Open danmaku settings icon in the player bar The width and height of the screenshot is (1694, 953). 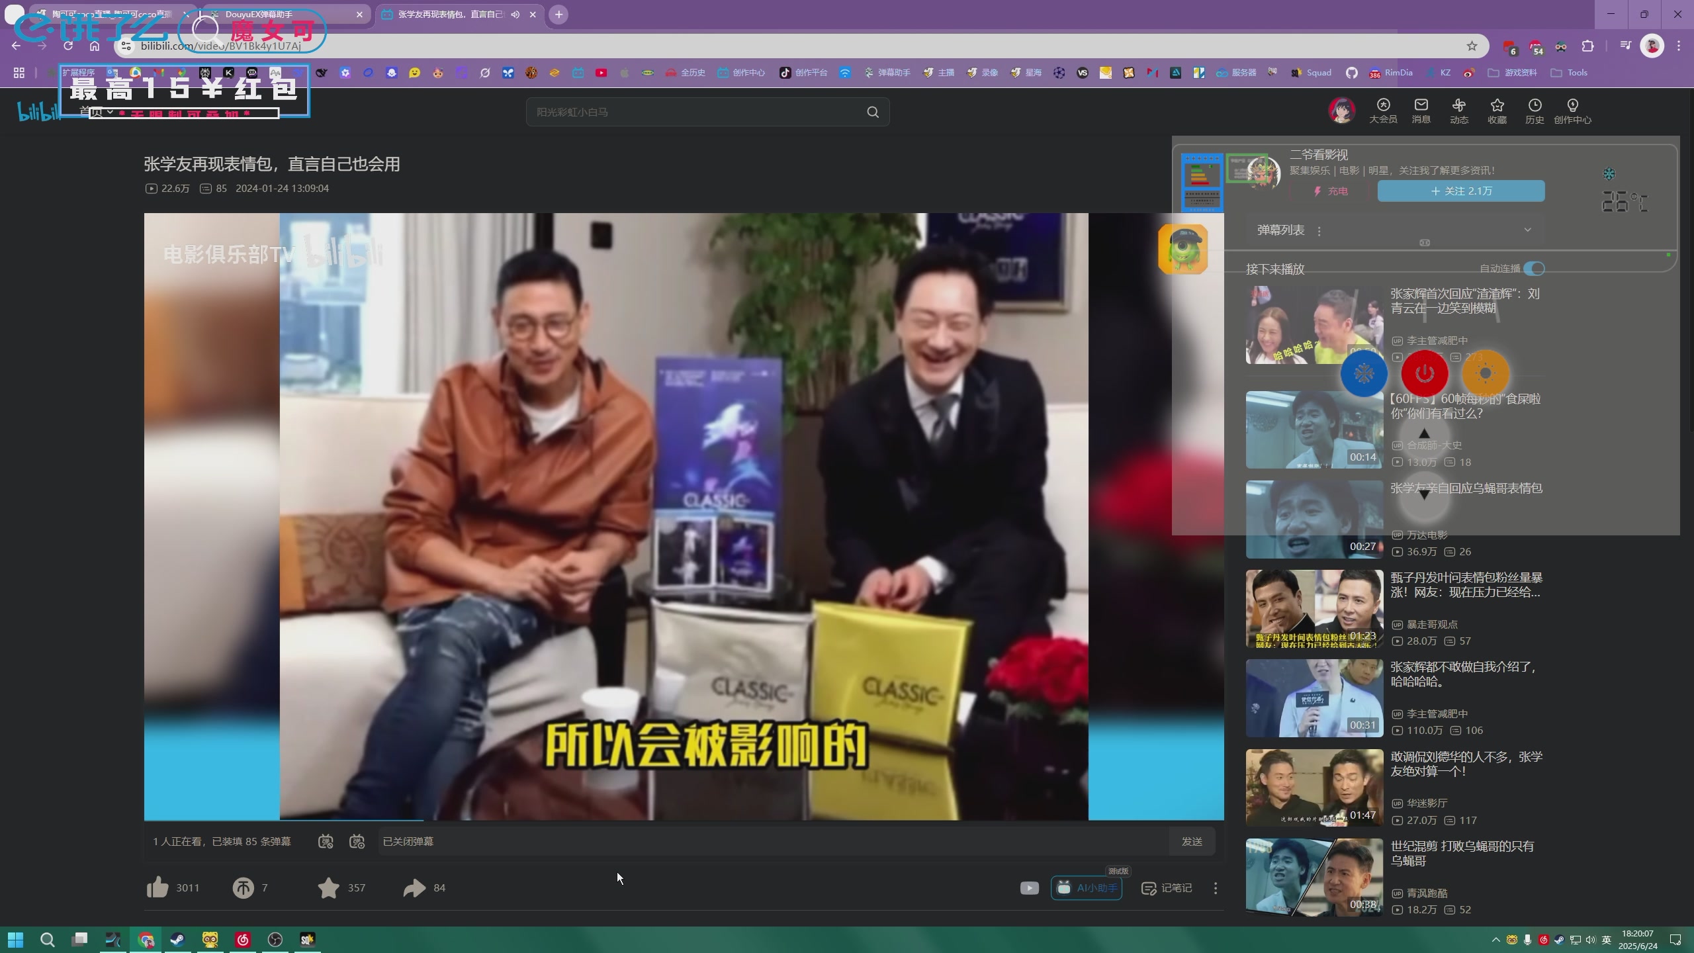point(357,841)
